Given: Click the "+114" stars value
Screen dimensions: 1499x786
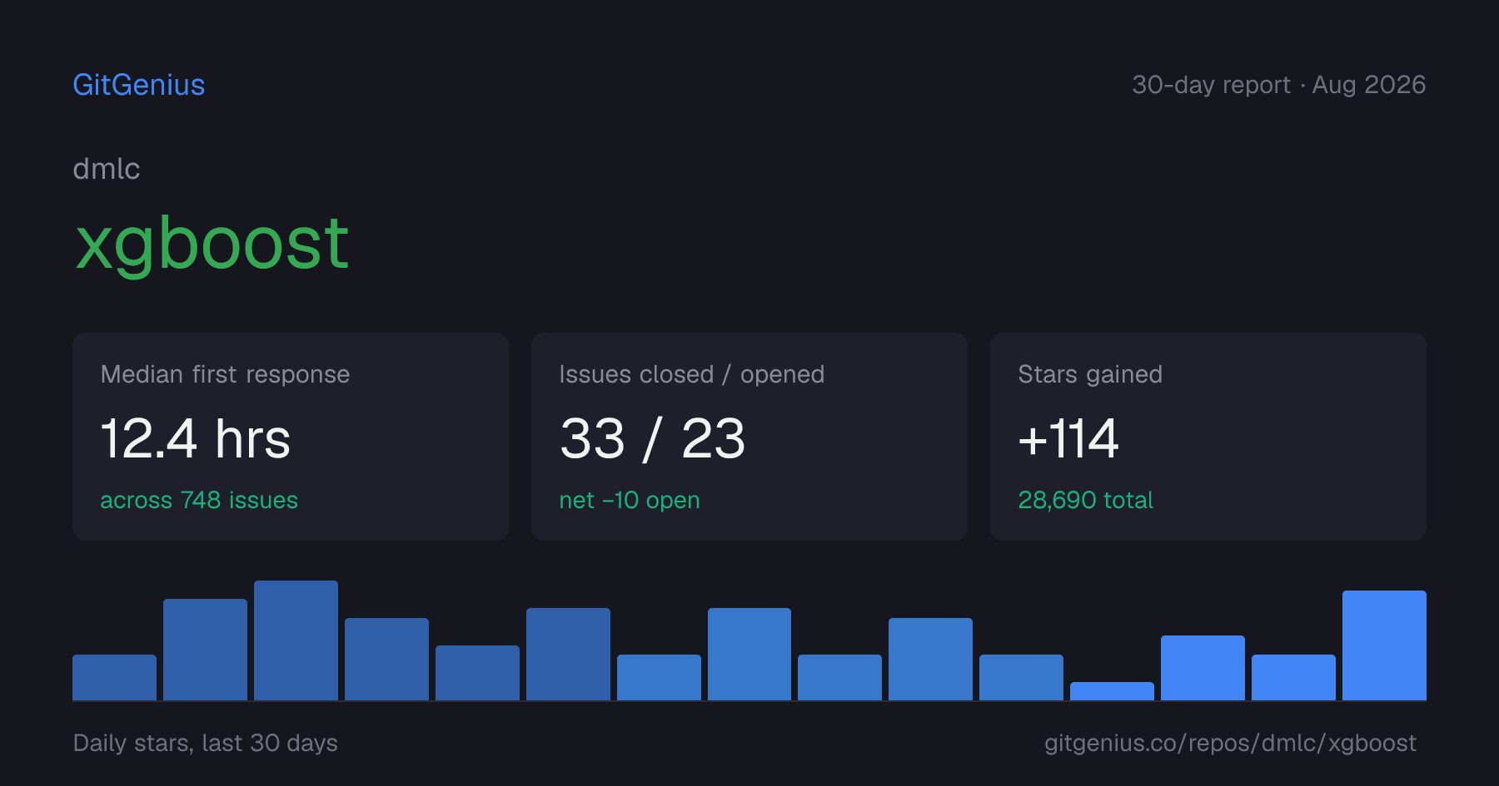Looking at the screenshot, I should [1068, 438].
